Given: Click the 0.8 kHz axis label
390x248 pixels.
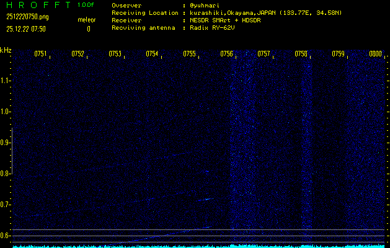Looking at the screenshot, I should [x=5, y=174].
